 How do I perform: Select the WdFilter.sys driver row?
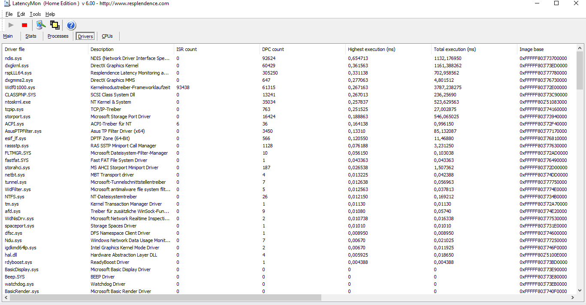(289, 189)
